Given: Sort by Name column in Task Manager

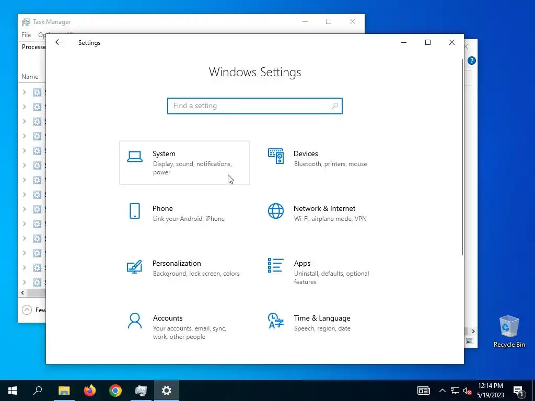Looking at the screenshot, I should [x=30, y=77].
